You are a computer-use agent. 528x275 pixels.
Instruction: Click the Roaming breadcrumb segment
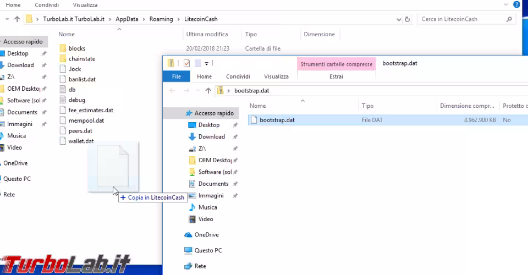coord(161,19)
